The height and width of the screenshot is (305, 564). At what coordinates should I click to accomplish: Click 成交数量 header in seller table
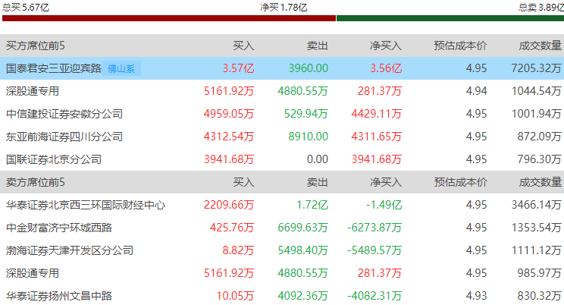[540, 182]
